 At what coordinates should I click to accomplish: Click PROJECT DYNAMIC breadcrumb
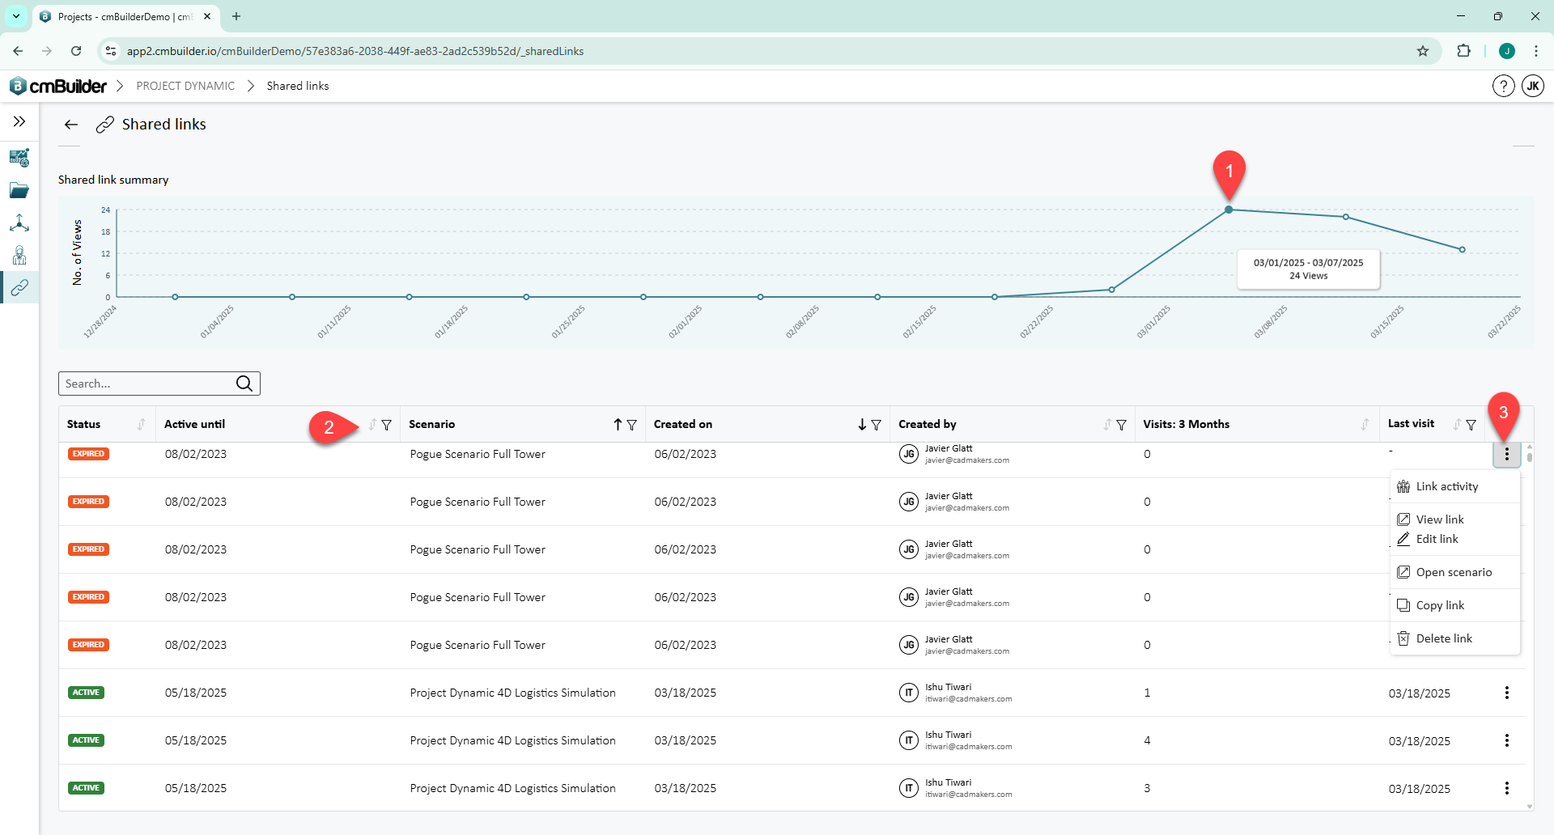coord(185,86)
